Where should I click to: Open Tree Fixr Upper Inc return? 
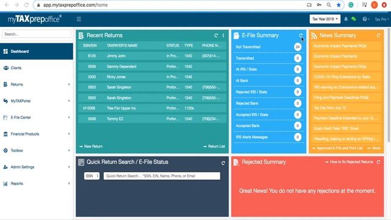tap(152, 108)
